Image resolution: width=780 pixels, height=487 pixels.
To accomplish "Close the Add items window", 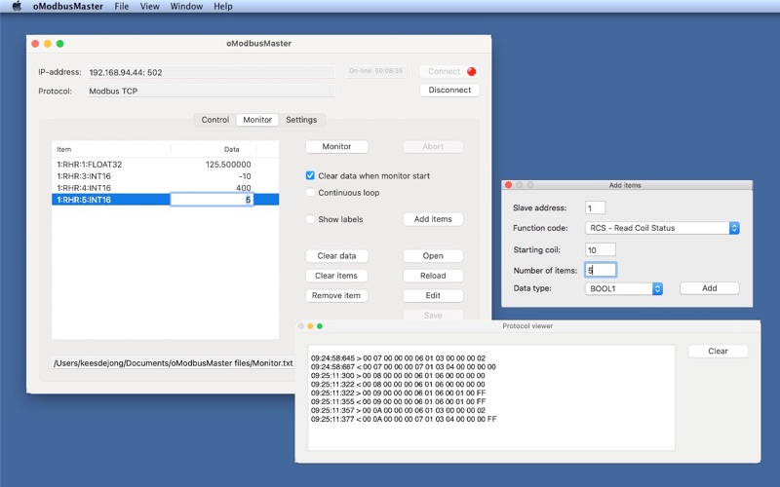I will point(508,185).
